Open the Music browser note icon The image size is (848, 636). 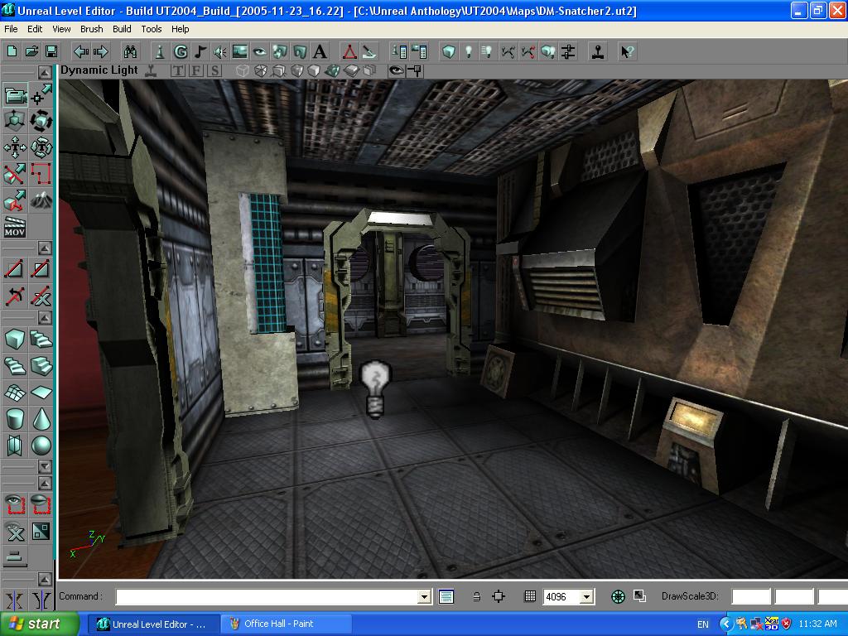click(200, 51)
